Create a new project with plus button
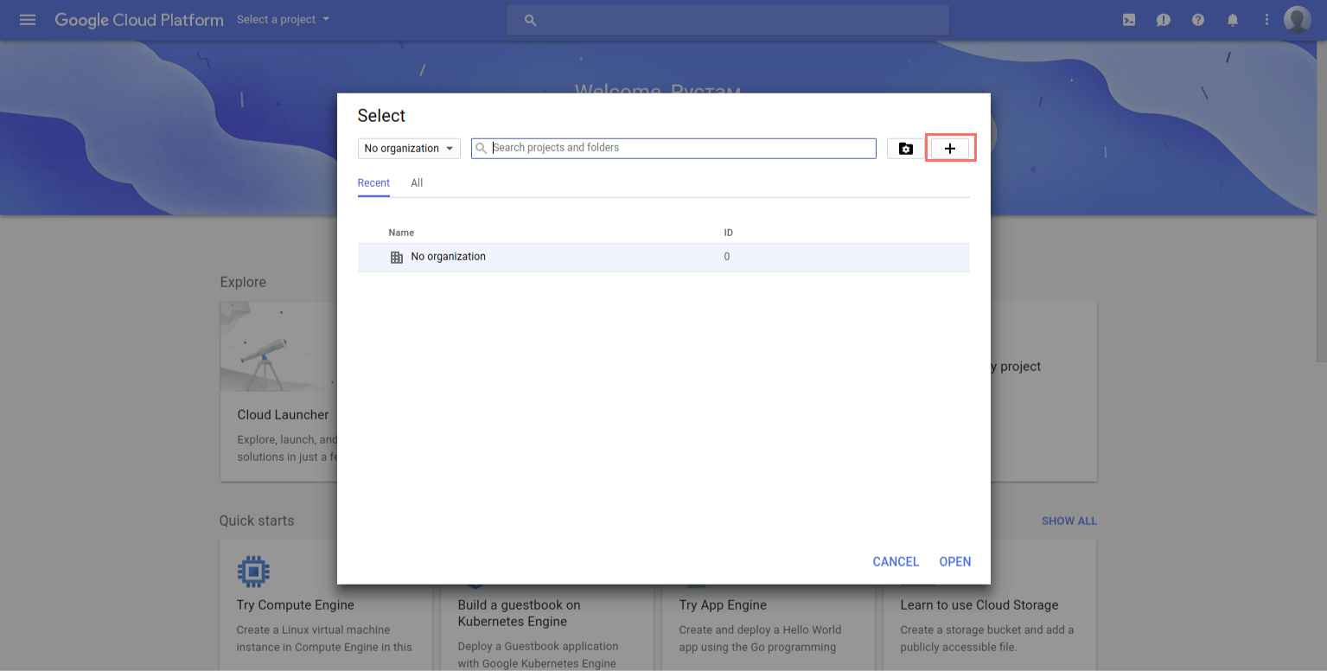This screenshot has height=671, width=1327. pos(950,149)
